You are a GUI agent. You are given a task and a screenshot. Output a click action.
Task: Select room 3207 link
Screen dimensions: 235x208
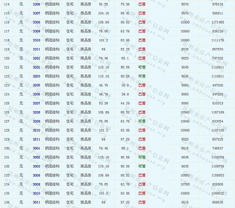[x=36, y=103]
